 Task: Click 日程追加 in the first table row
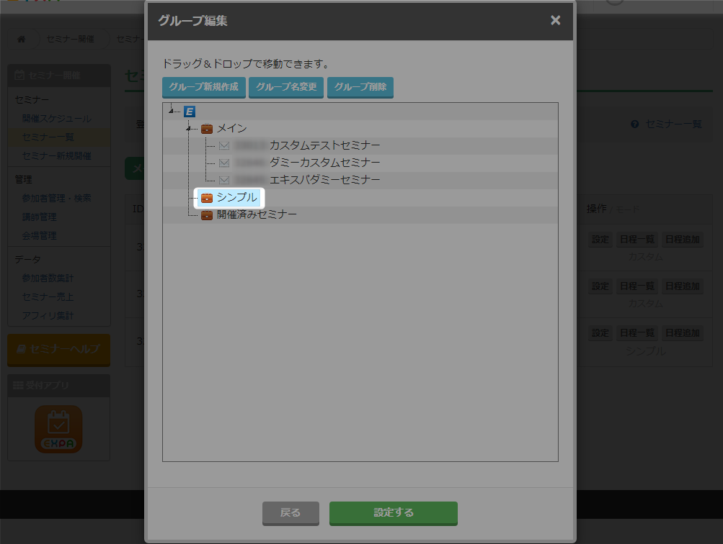683,240
